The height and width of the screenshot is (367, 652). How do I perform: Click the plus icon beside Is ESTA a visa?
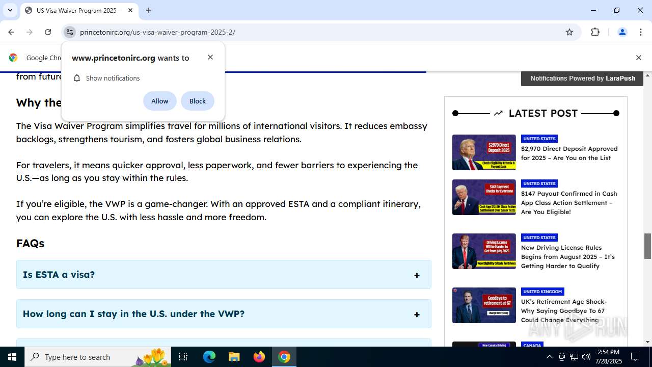tap(417, 275)
